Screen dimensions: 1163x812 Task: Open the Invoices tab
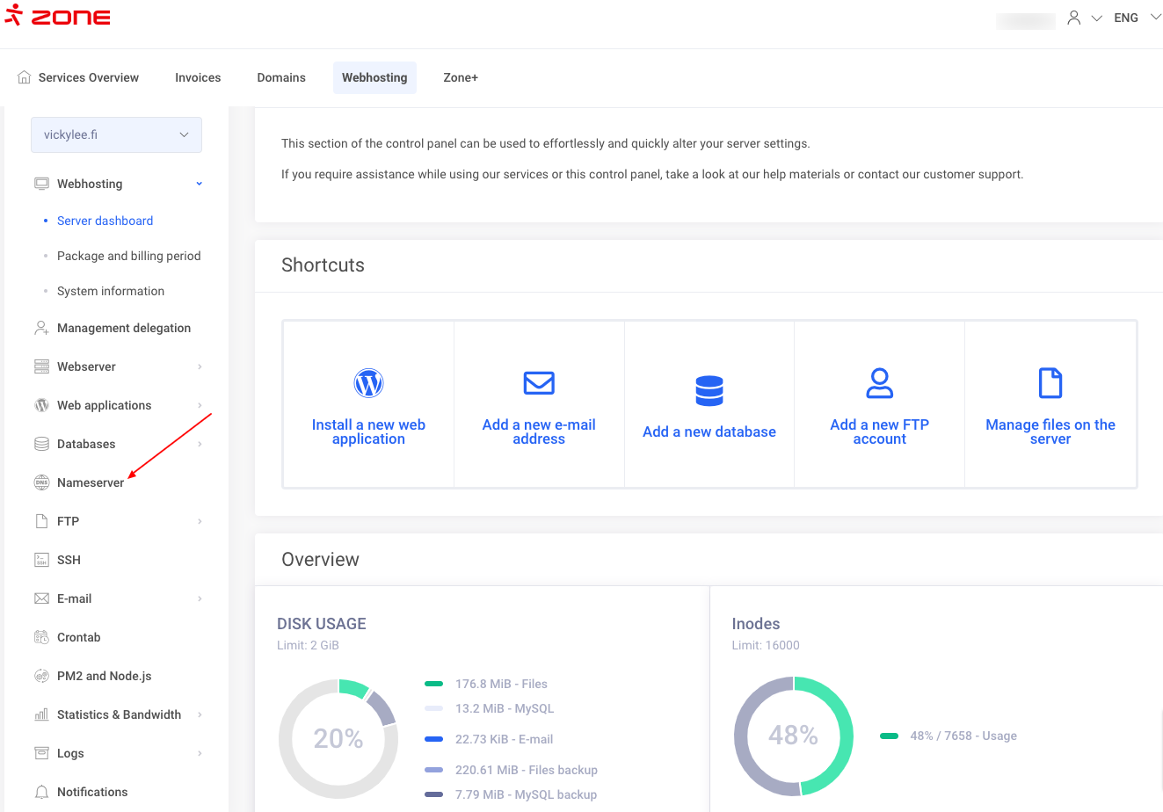point(198,77)
